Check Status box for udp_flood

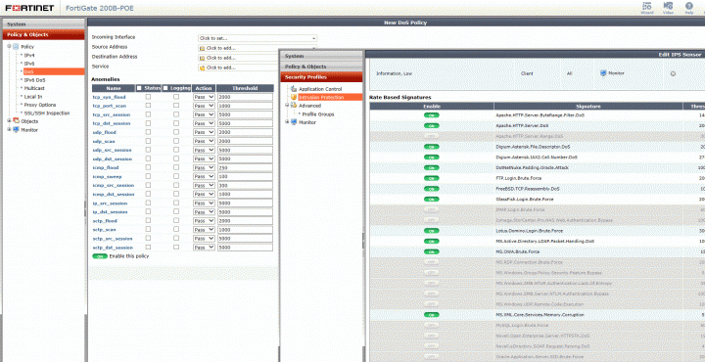pyautogui.click(x=148, y=132)
